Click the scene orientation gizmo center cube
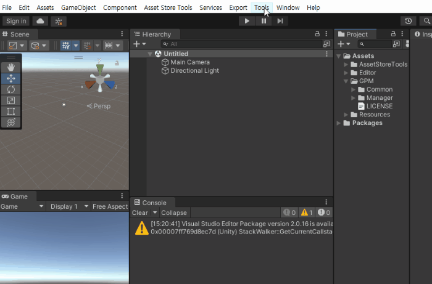 coord(100,79)
